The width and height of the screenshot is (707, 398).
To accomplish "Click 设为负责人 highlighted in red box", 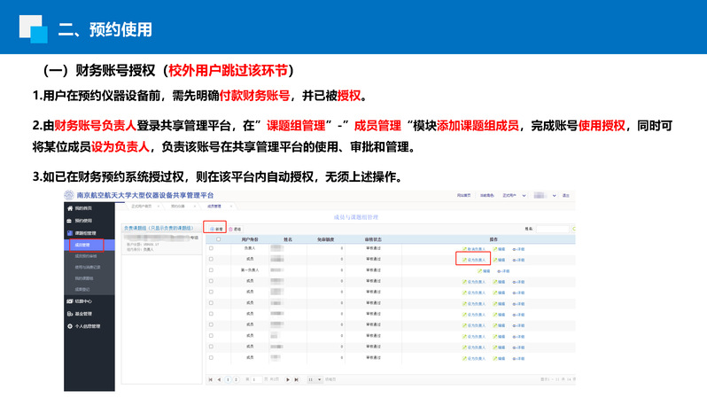I will 473,260.
